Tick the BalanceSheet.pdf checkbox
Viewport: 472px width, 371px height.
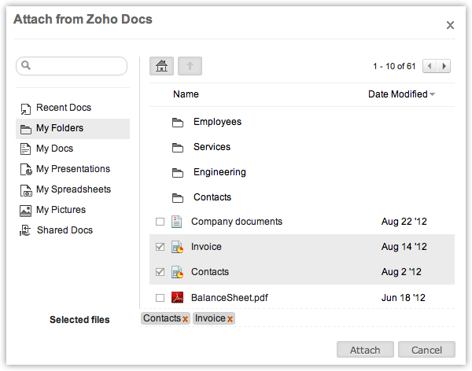(x=160, y=298)
